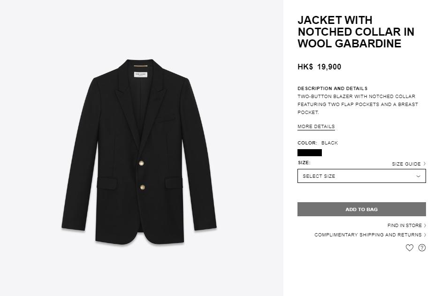434x296 pixels.
Task: Choose the black color swatch
Action: 310,152
